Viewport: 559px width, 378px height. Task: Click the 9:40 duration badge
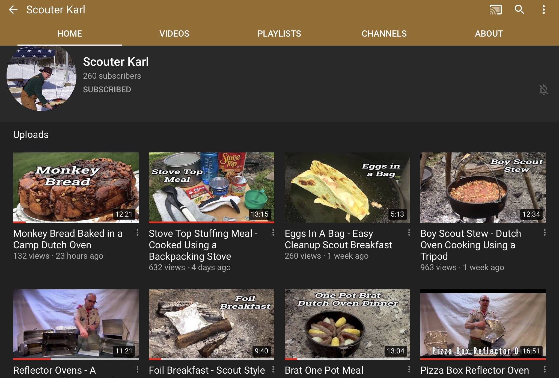click(261, 351)
